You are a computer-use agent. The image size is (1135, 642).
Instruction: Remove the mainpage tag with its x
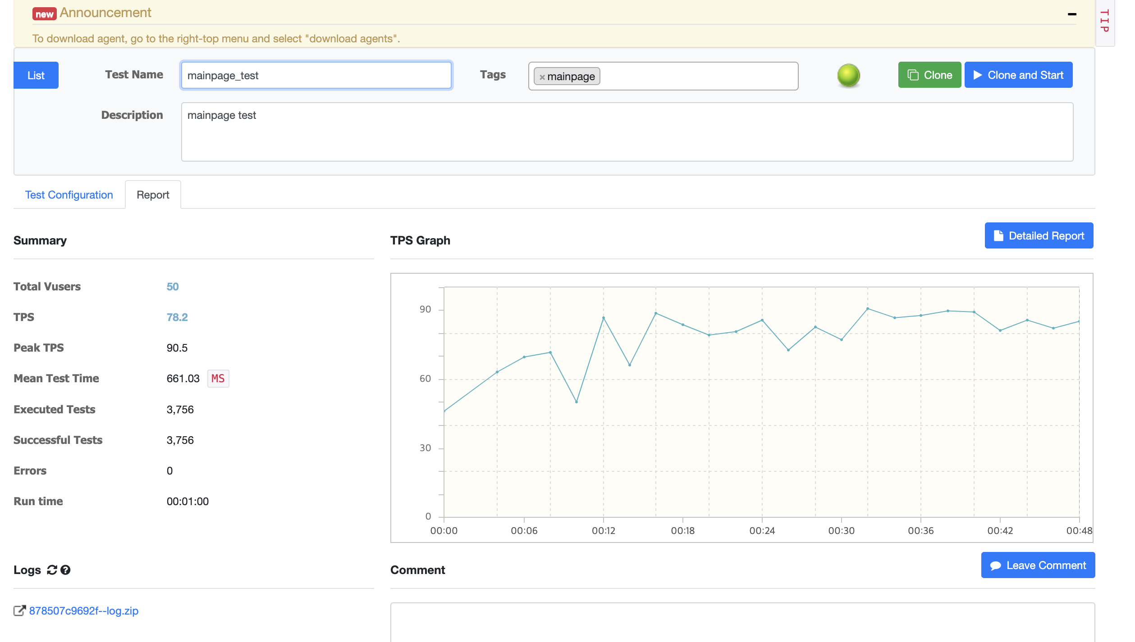(542, 77)
